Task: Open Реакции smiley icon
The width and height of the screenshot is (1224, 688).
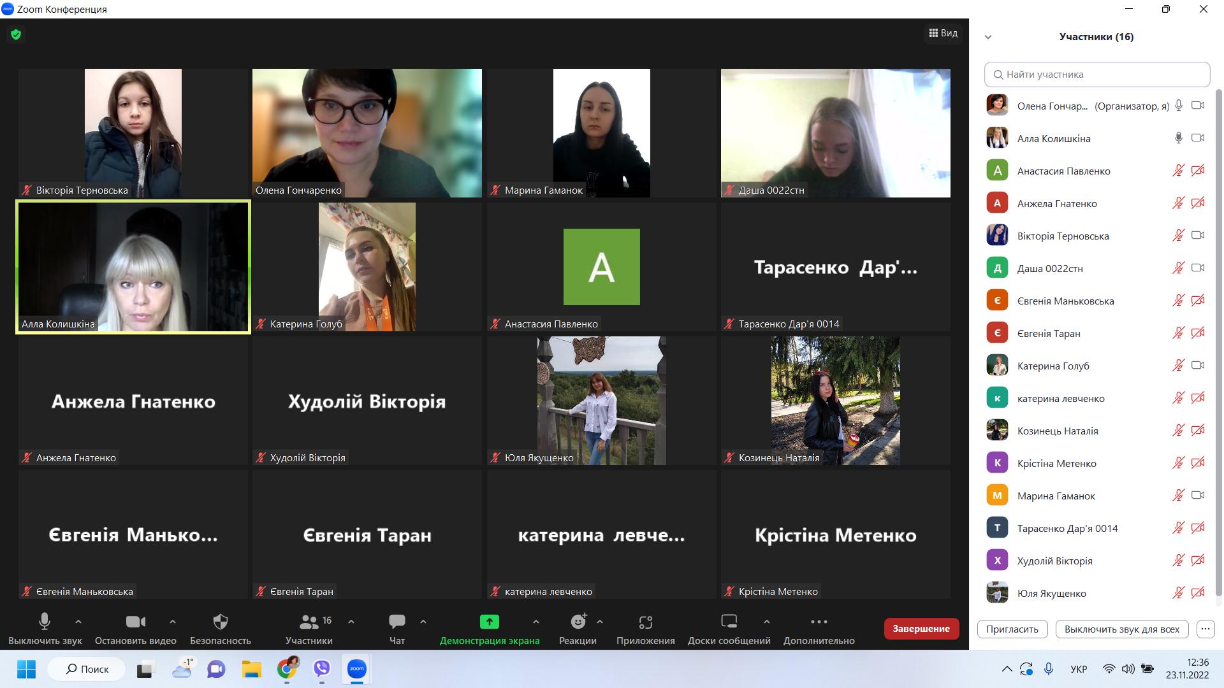Action: click(578, 622)
